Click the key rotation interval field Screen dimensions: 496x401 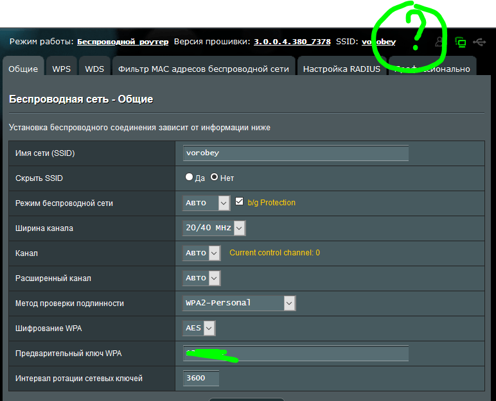click(200, 378)
